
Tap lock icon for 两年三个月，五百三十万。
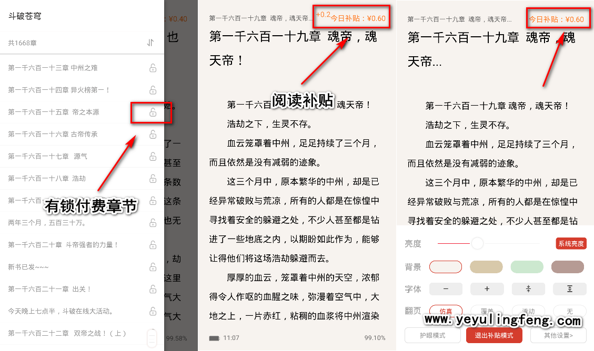tap(153, 223)
